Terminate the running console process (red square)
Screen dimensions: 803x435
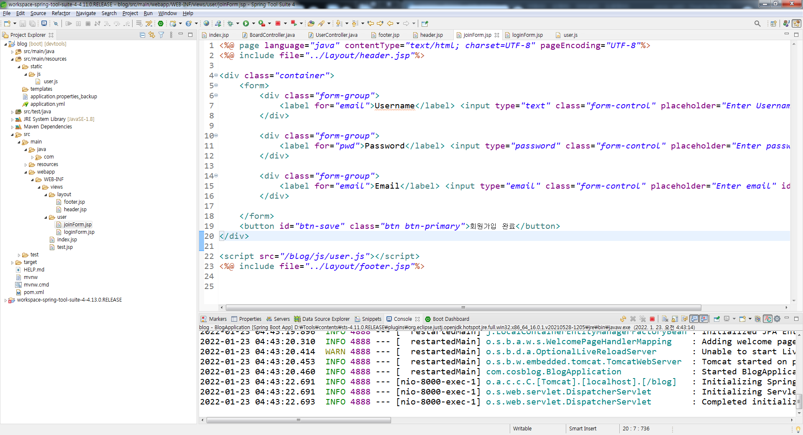(652, 319)
